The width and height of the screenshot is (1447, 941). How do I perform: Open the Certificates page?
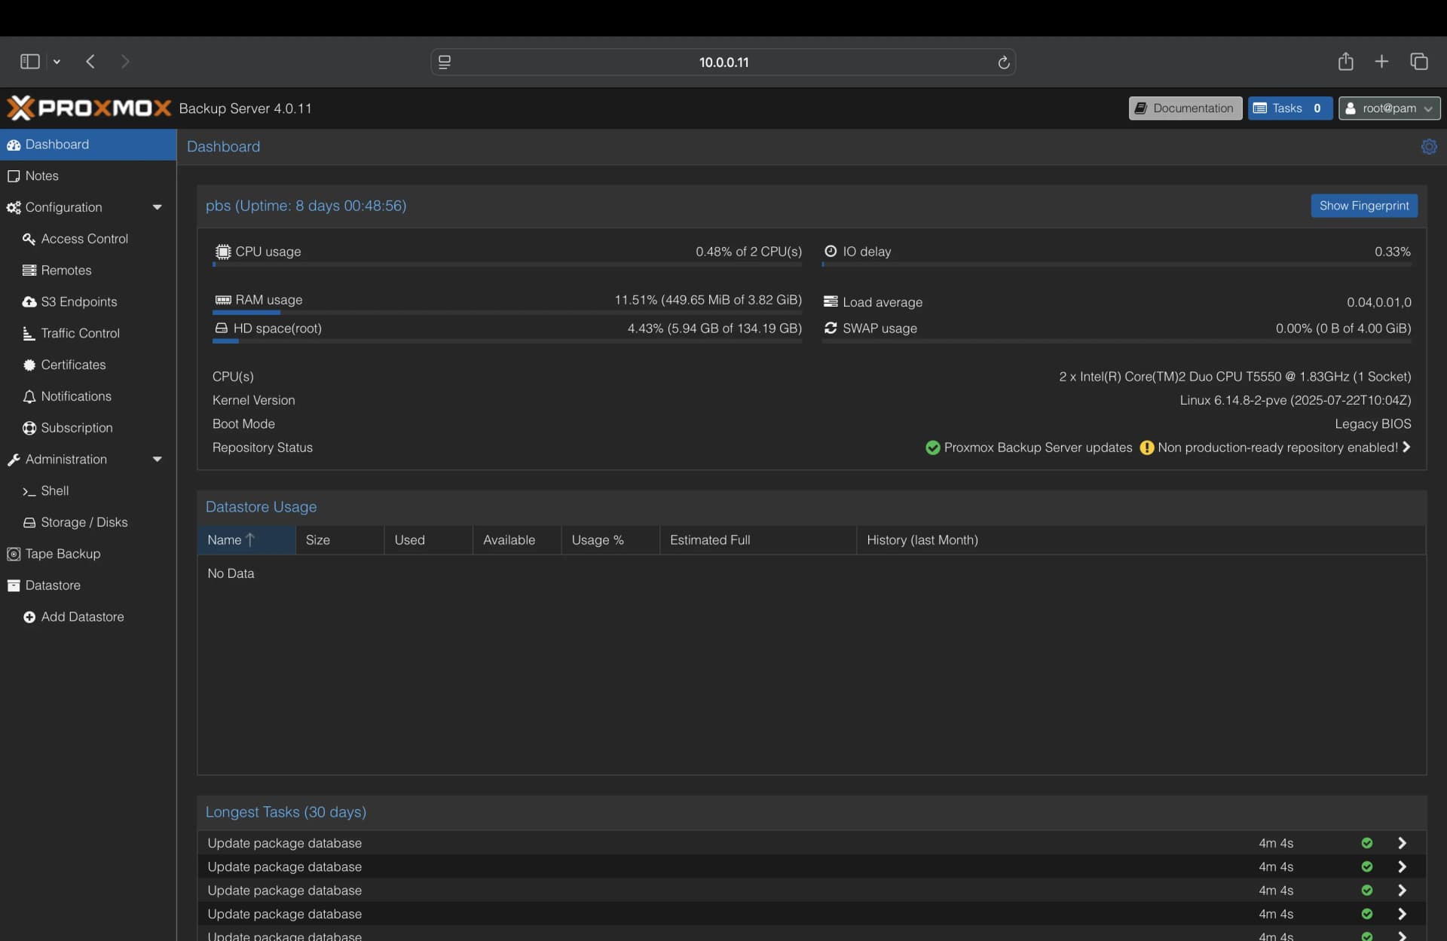(73, 365)
